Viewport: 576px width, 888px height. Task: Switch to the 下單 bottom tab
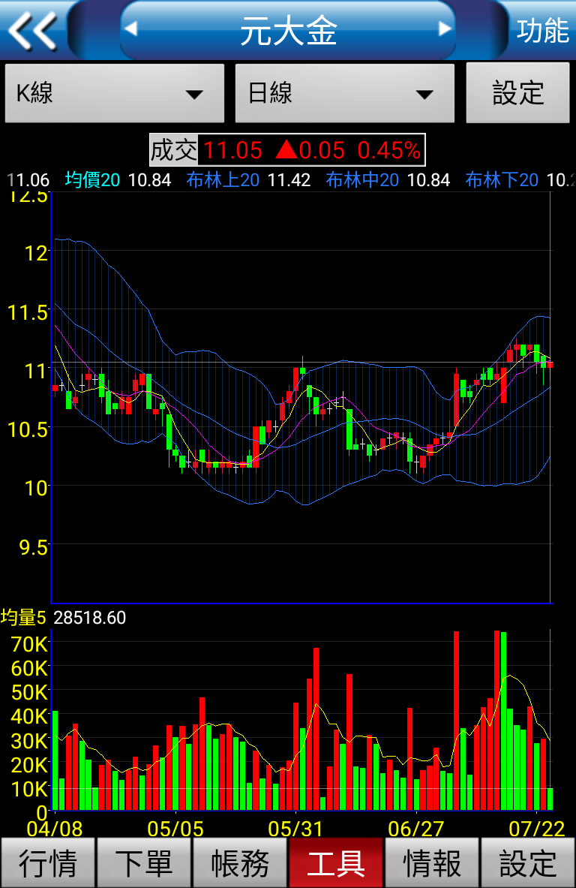tap(144, 862)
